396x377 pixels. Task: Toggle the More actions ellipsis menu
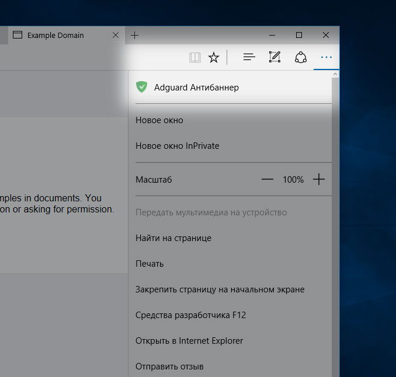326,57
